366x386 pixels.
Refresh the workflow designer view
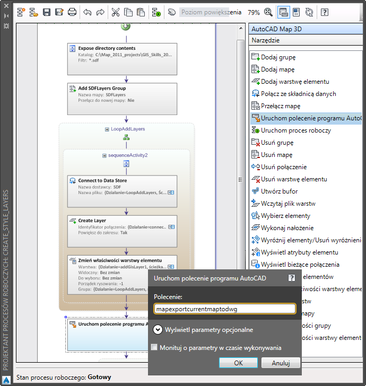pos(309,12)
